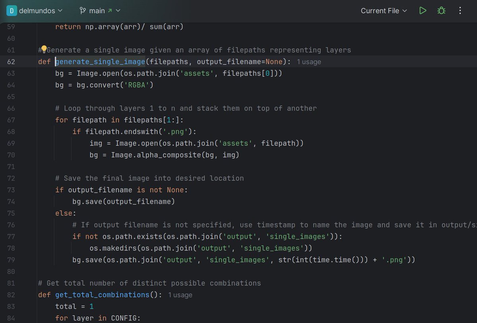Click the 1 usage hint for generate_single_image
The height and width of the screenshot is (323, 477).
pos(309,62)
